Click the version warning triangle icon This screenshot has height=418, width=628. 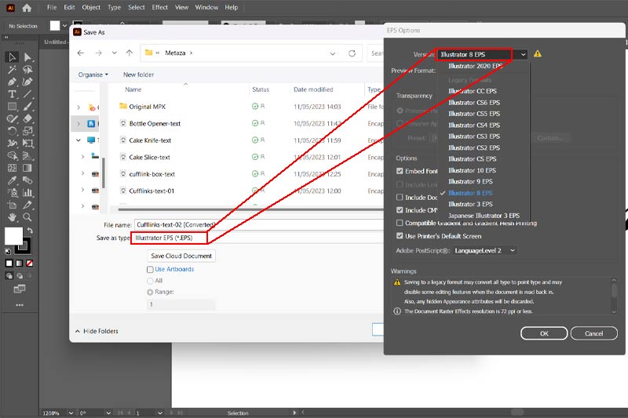pos(538,54)
